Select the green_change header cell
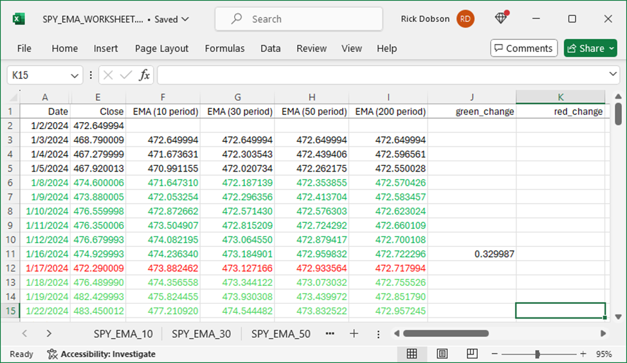 click(x=472, y=111)
